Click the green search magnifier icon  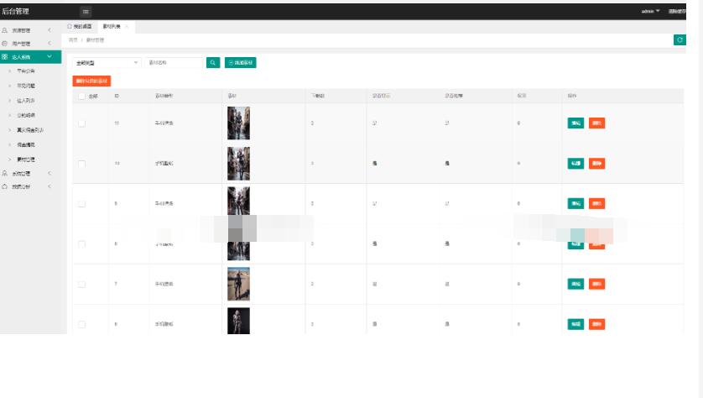tap(213, 62)
